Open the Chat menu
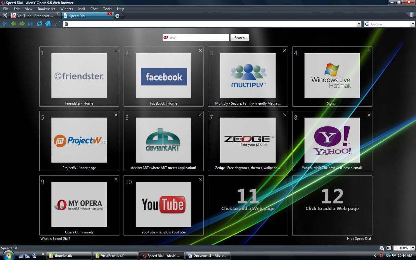 (x=94, y=9)
